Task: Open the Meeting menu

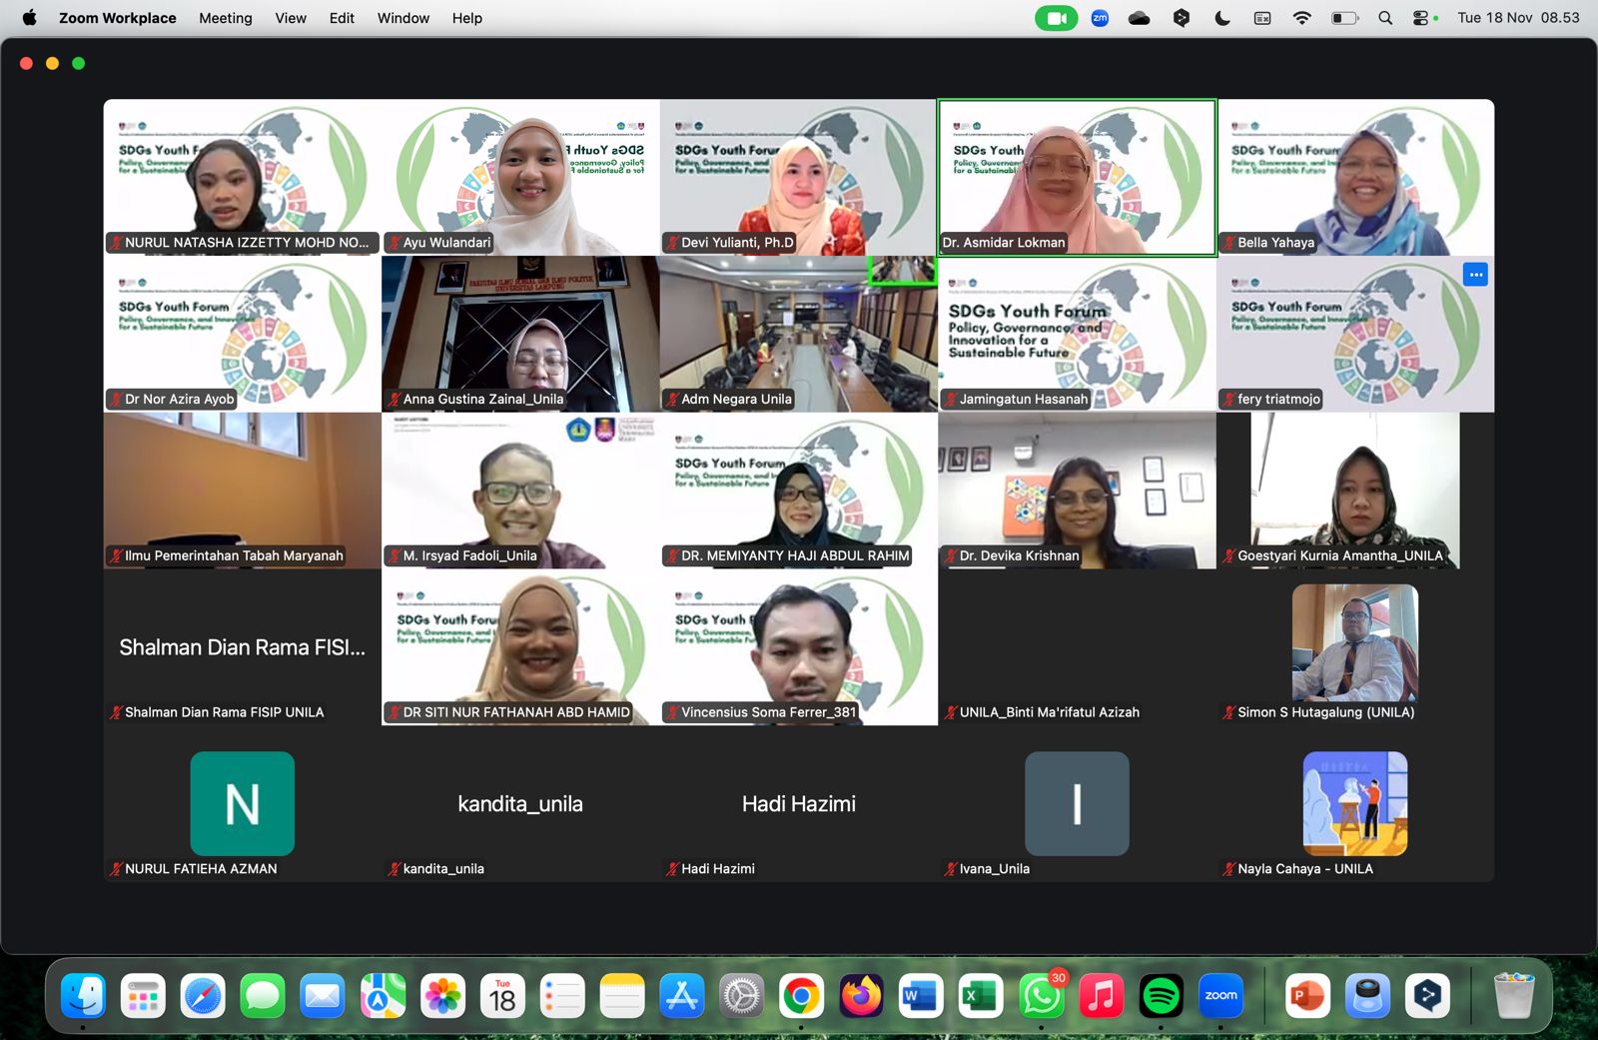Action: pos(225,18)
